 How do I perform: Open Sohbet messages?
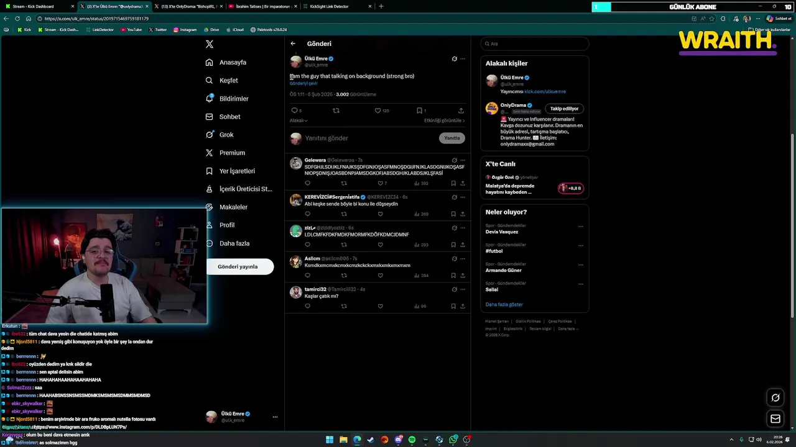tap(223, 117)
